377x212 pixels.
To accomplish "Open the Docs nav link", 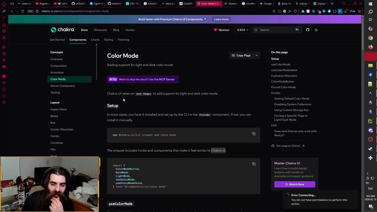I will tap(84, 30).
